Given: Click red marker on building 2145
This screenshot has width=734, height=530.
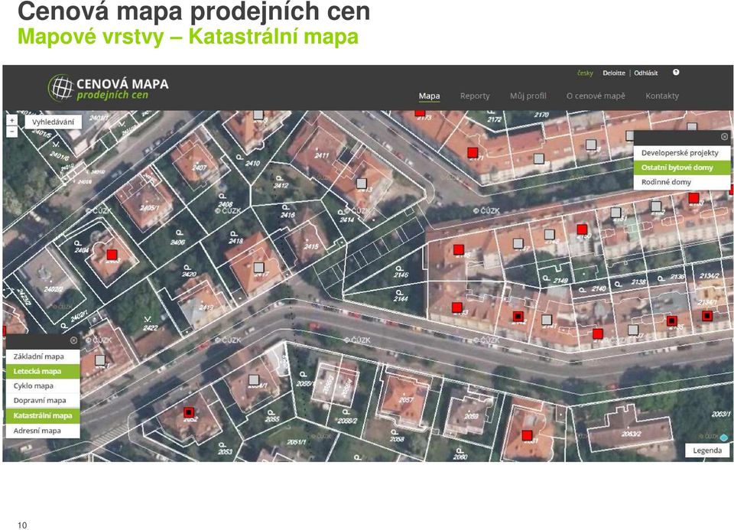Looking at the screenshot, I should click(459, 249).
